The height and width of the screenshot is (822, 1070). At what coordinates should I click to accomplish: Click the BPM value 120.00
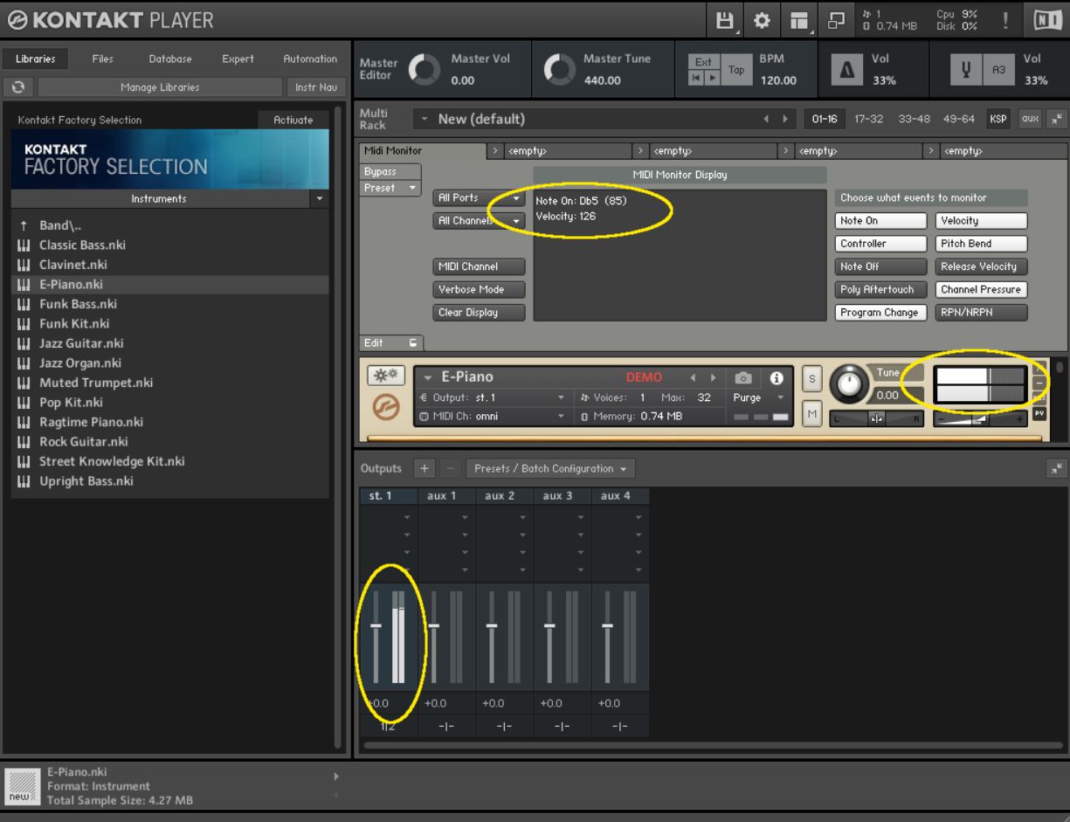tap(777, 80)
